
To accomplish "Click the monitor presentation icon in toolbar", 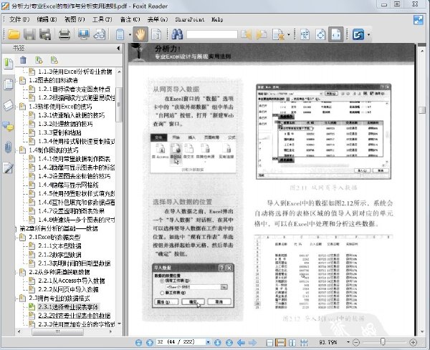I will [x=83, y=34].
